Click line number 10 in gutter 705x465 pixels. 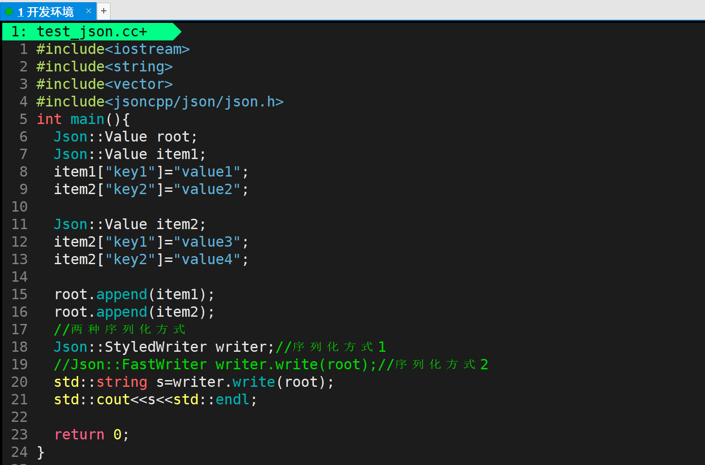(x=19, y=207)
